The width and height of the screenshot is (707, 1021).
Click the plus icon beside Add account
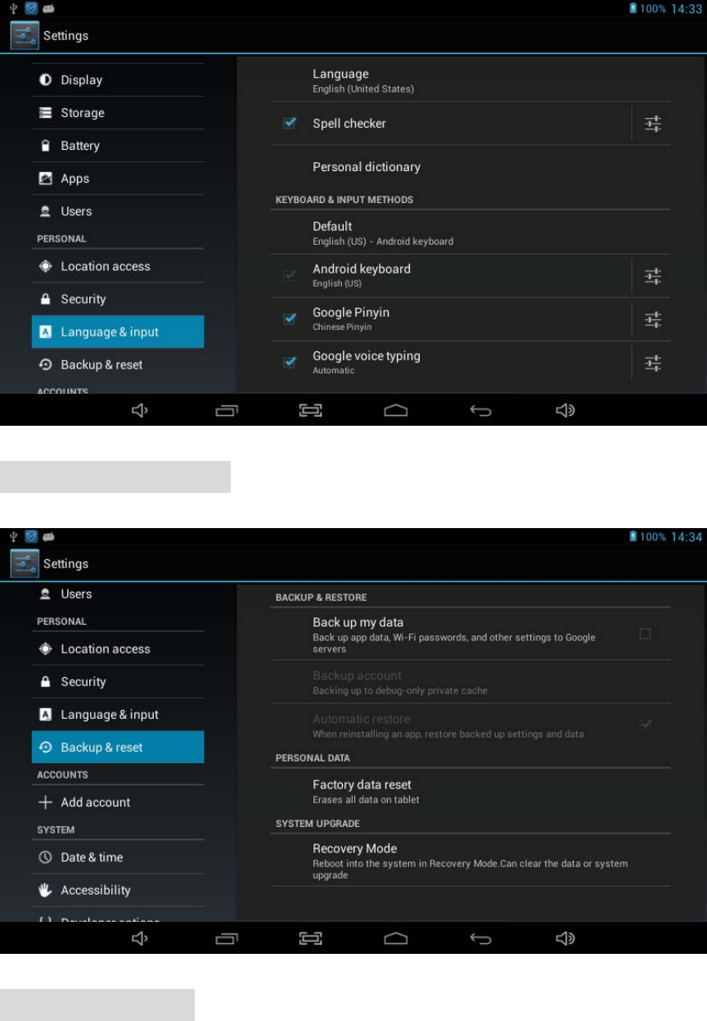pyautogui.click(x=46, y=802)
